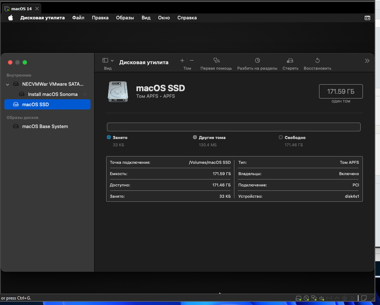Viewport: 380px width, 305px height.
Task: Open the Правка menu
Action: [100, 18]
